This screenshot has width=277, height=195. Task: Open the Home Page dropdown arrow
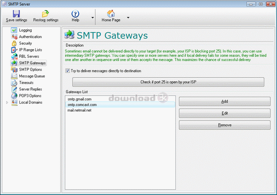click(x=128, y=18)
